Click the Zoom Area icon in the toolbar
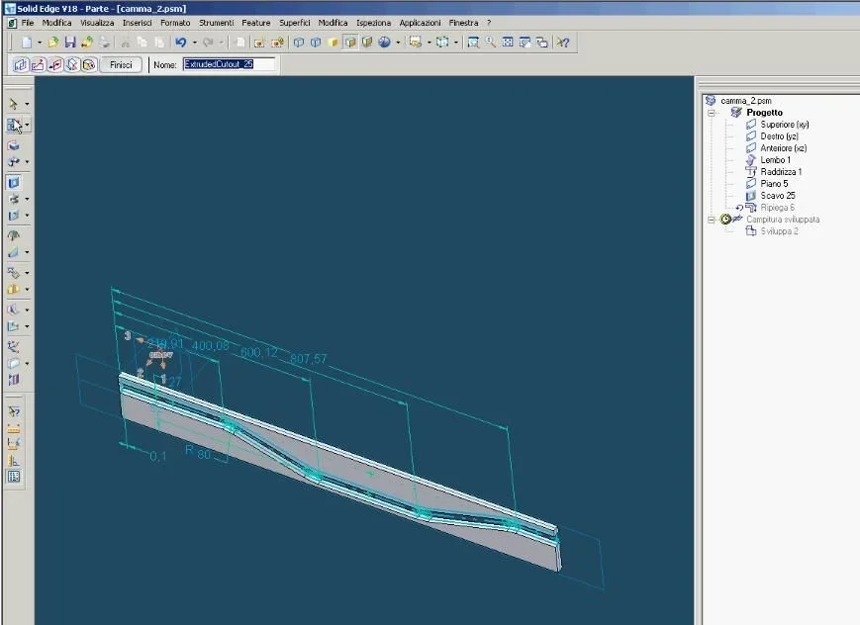Screen dimensions: 860x625 (473, 43)
